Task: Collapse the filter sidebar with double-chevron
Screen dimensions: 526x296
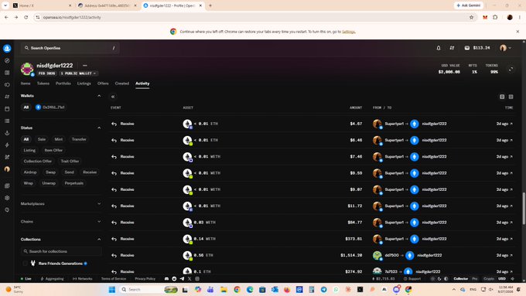Action: pyautogui.click(x=113, y=97)
